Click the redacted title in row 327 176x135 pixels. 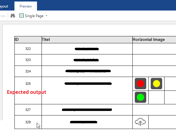87,110
